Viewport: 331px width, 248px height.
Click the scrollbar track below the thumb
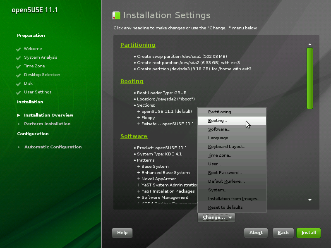(309, 153)
